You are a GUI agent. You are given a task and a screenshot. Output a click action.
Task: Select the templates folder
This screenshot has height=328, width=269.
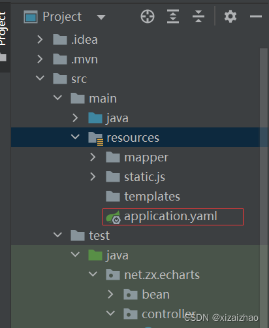pos(143,196)
